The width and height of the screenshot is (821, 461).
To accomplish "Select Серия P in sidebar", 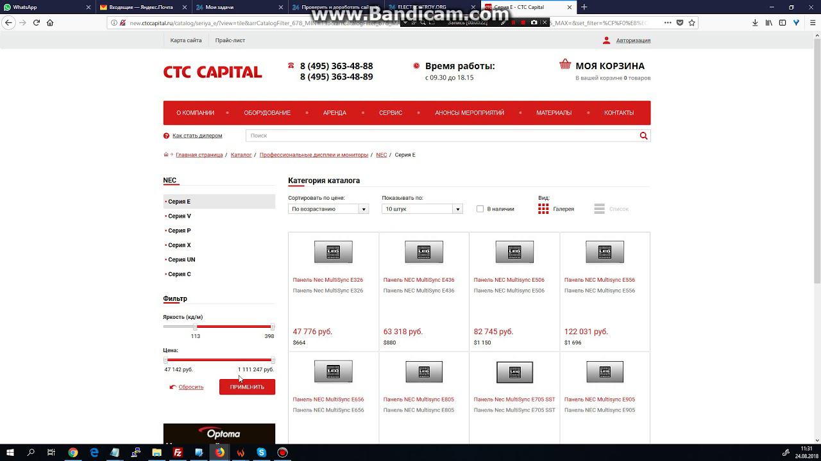I will tap(180, 230).
